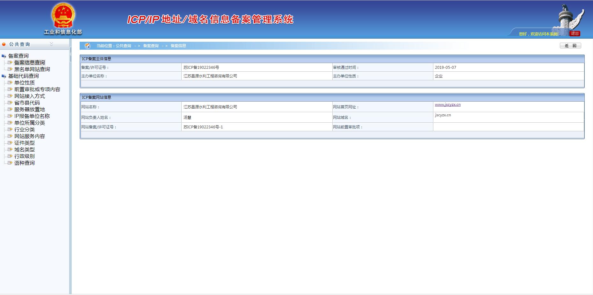Click the icon next to 单位性质
The image size is (593, 295).
[x=10, y=83]
